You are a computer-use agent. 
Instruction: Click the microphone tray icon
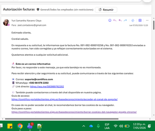click(98, 126)
